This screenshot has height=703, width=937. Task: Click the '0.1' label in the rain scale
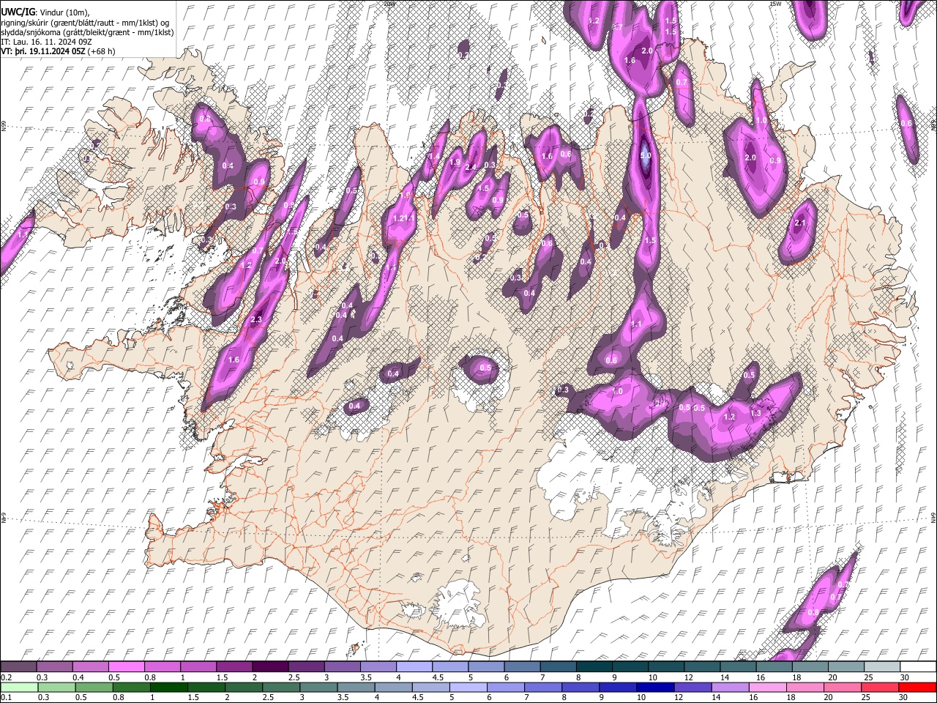click(x=6, y=697)
